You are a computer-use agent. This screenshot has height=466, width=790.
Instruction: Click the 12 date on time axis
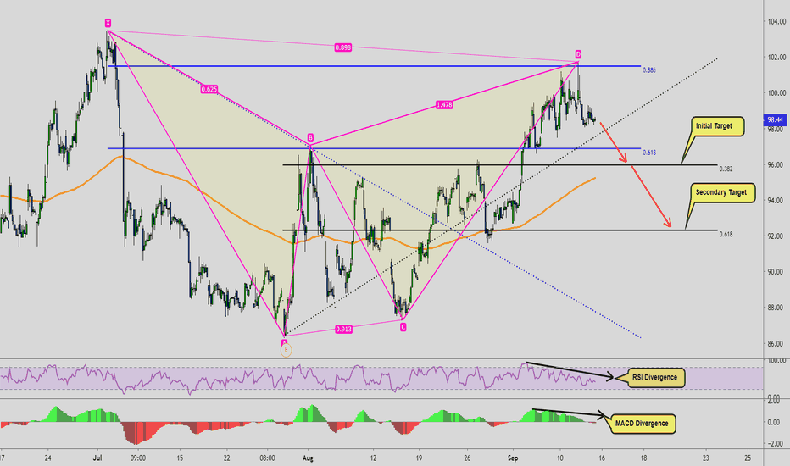(x=373, y=458)
